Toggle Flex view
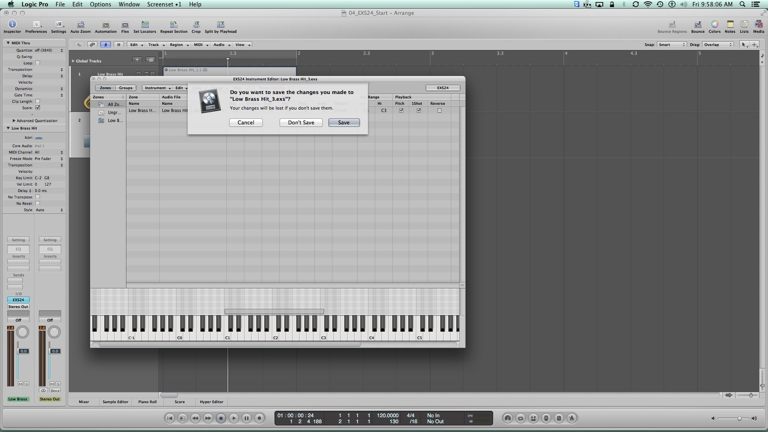 [125, 27]
